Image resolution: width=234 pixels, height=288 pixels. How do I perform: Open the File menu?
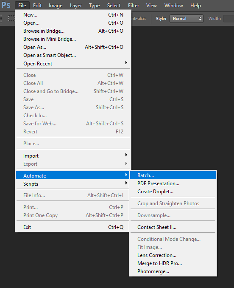22,6
